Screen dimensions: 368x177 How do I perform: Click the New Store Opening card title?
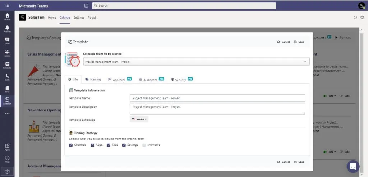[44, 110]
